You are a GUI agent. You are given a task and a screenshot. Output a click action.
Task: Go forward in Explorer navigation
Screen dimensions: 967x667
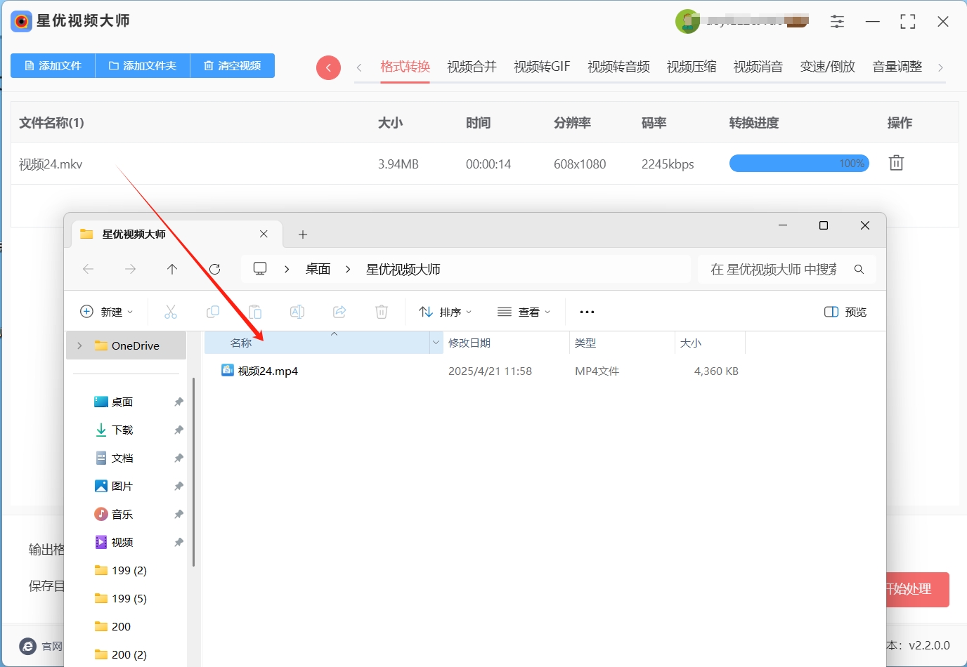pos(130,269)
